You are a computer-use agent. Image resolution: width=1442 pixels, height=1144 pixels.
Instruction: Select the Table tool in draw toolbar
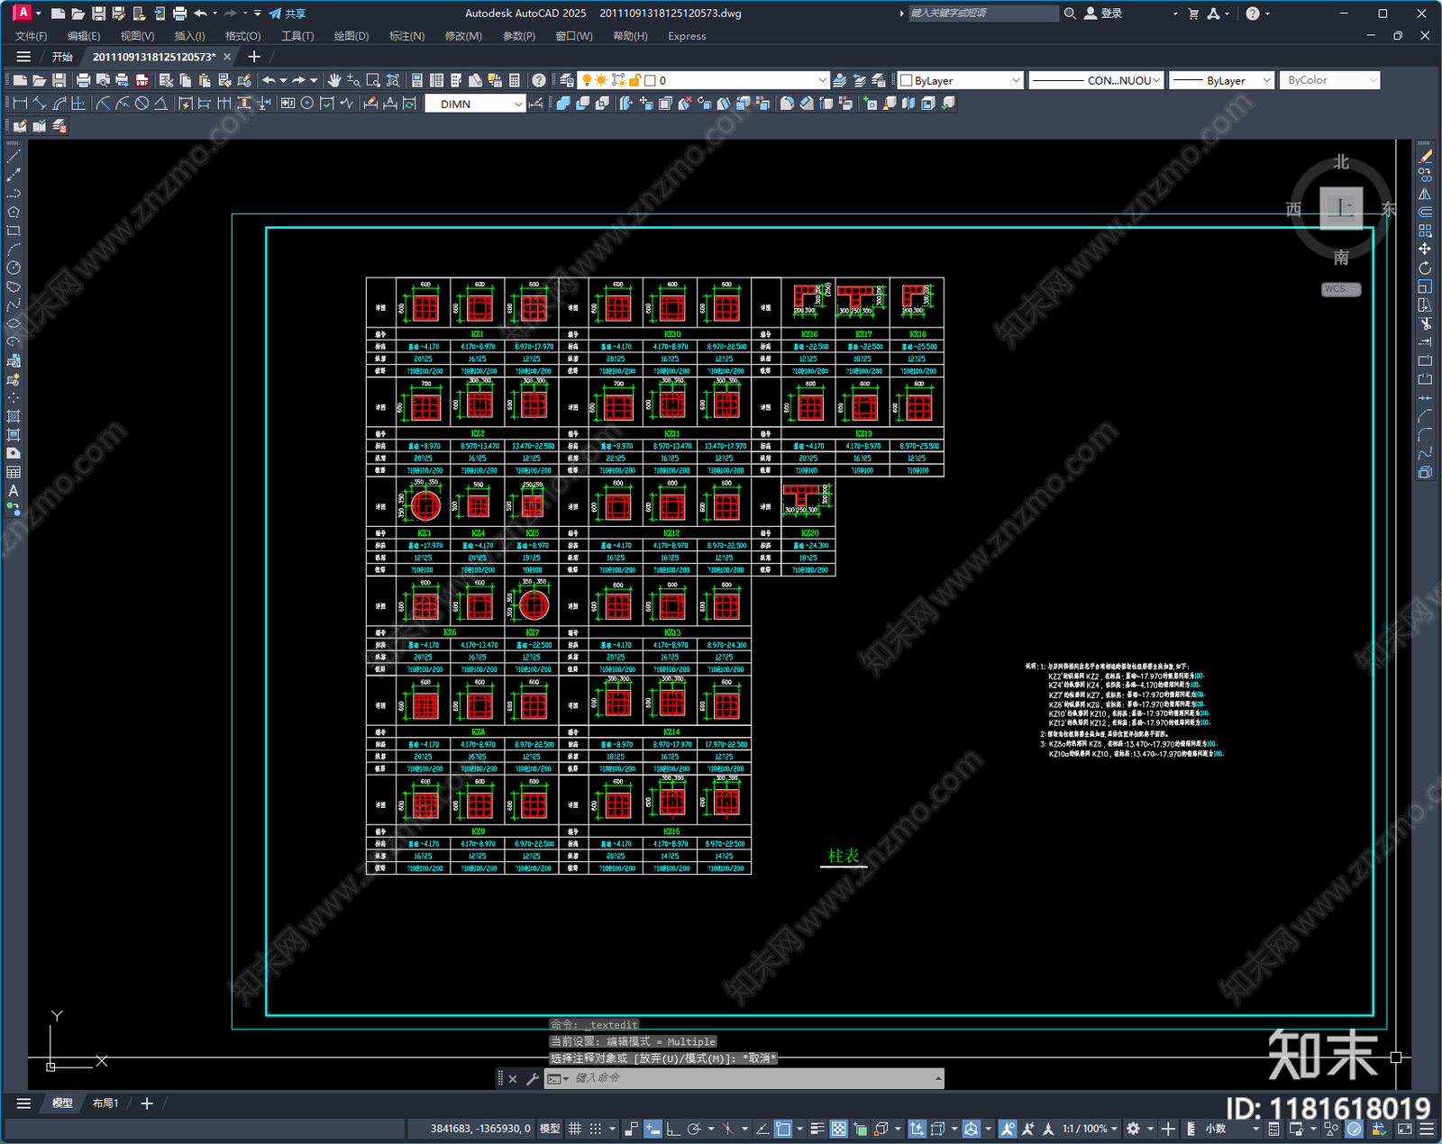[14, 472]
